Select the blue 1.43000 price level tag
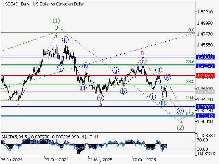219x164 pixels. coord(205,57)
